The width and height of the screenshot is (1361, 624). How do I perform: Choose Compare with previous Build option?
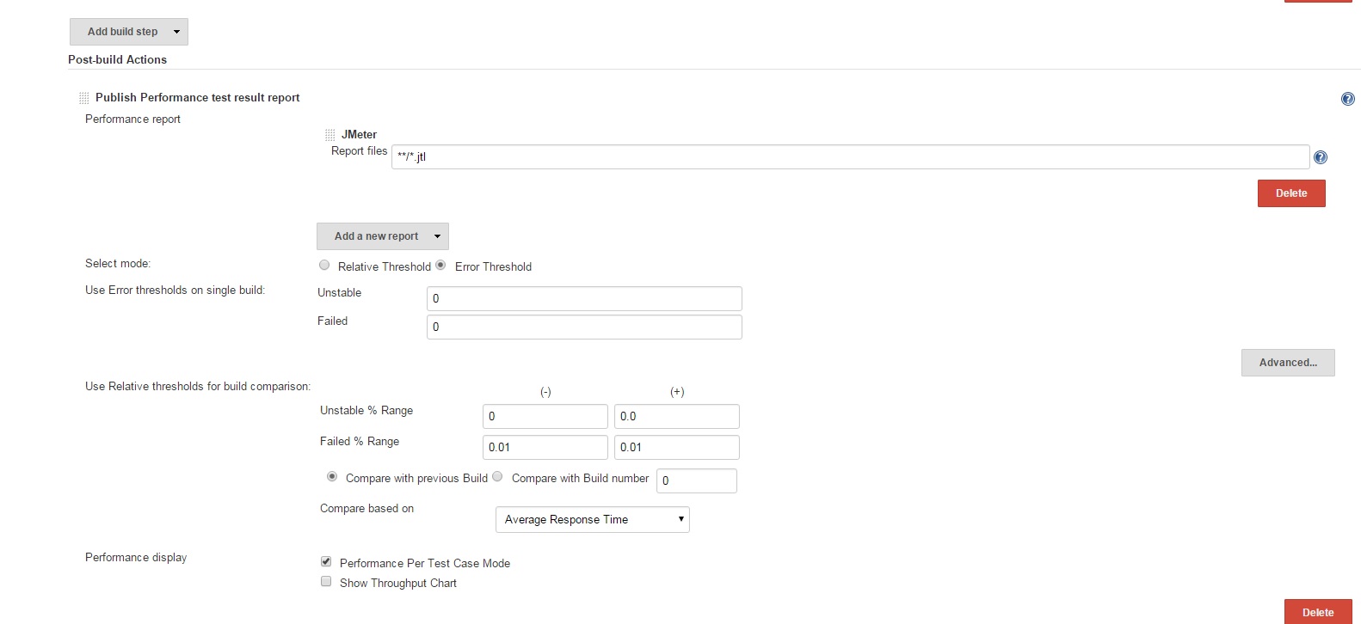pos(332,476)
